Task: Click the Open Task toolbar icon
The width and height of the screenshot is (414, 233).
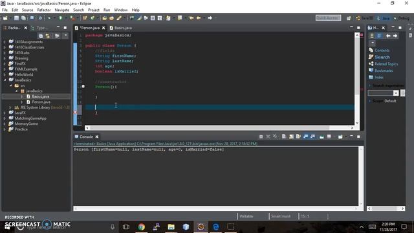Action: [x=111, y=18]
